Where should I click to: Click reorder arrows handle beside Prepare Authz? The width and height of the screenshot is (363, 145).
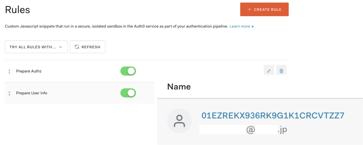9,71
